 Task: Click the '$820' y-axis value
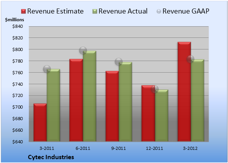tap(17, 38)
